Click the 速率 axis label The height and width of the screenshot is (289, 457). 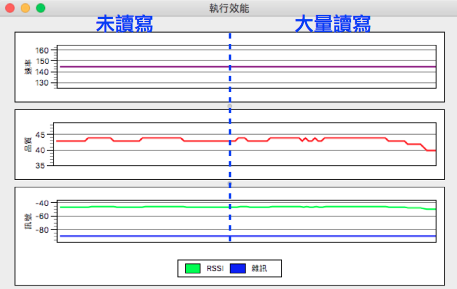coord(28,66)
